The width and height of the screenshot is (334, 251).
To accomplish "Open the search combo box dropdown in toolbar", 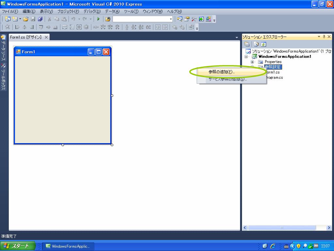I will [171, 19].
